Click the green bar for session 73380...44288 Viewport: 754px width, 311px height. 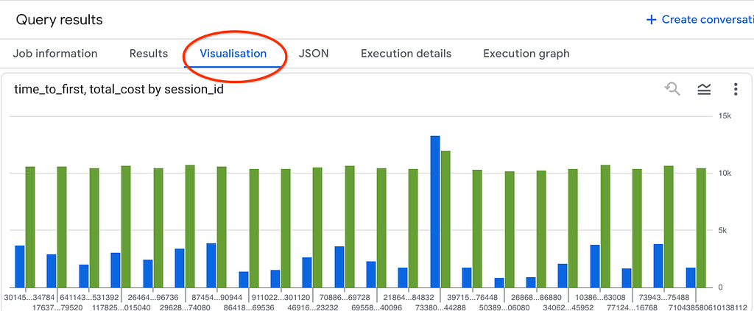(445, 219)
